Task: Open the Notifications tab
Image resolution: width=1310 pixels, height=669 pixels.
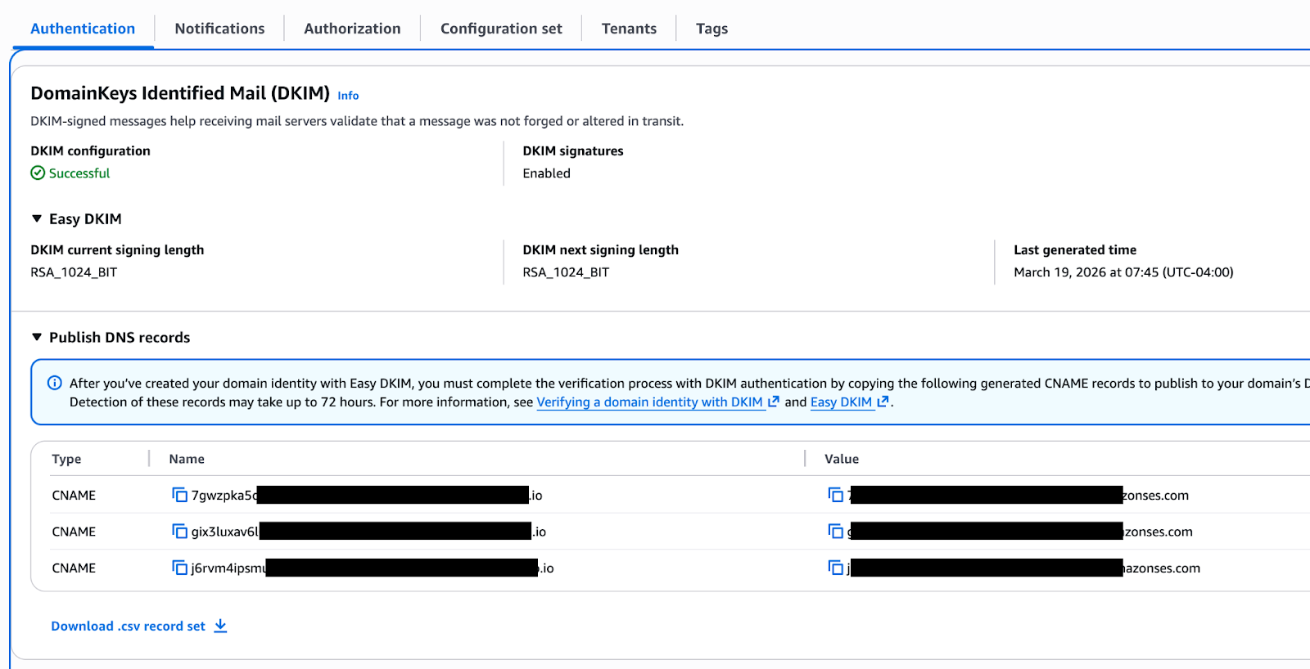Action: (219, 29)
